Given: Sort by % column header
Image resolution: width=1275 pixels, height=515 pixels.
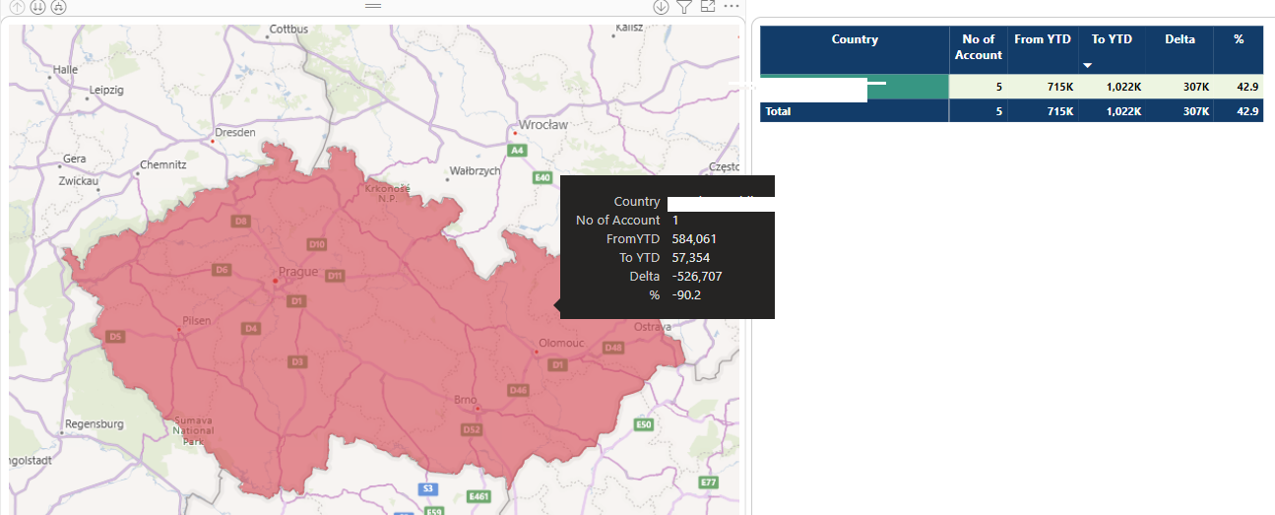Looking at the screenshot, I should pos(1239,39).
